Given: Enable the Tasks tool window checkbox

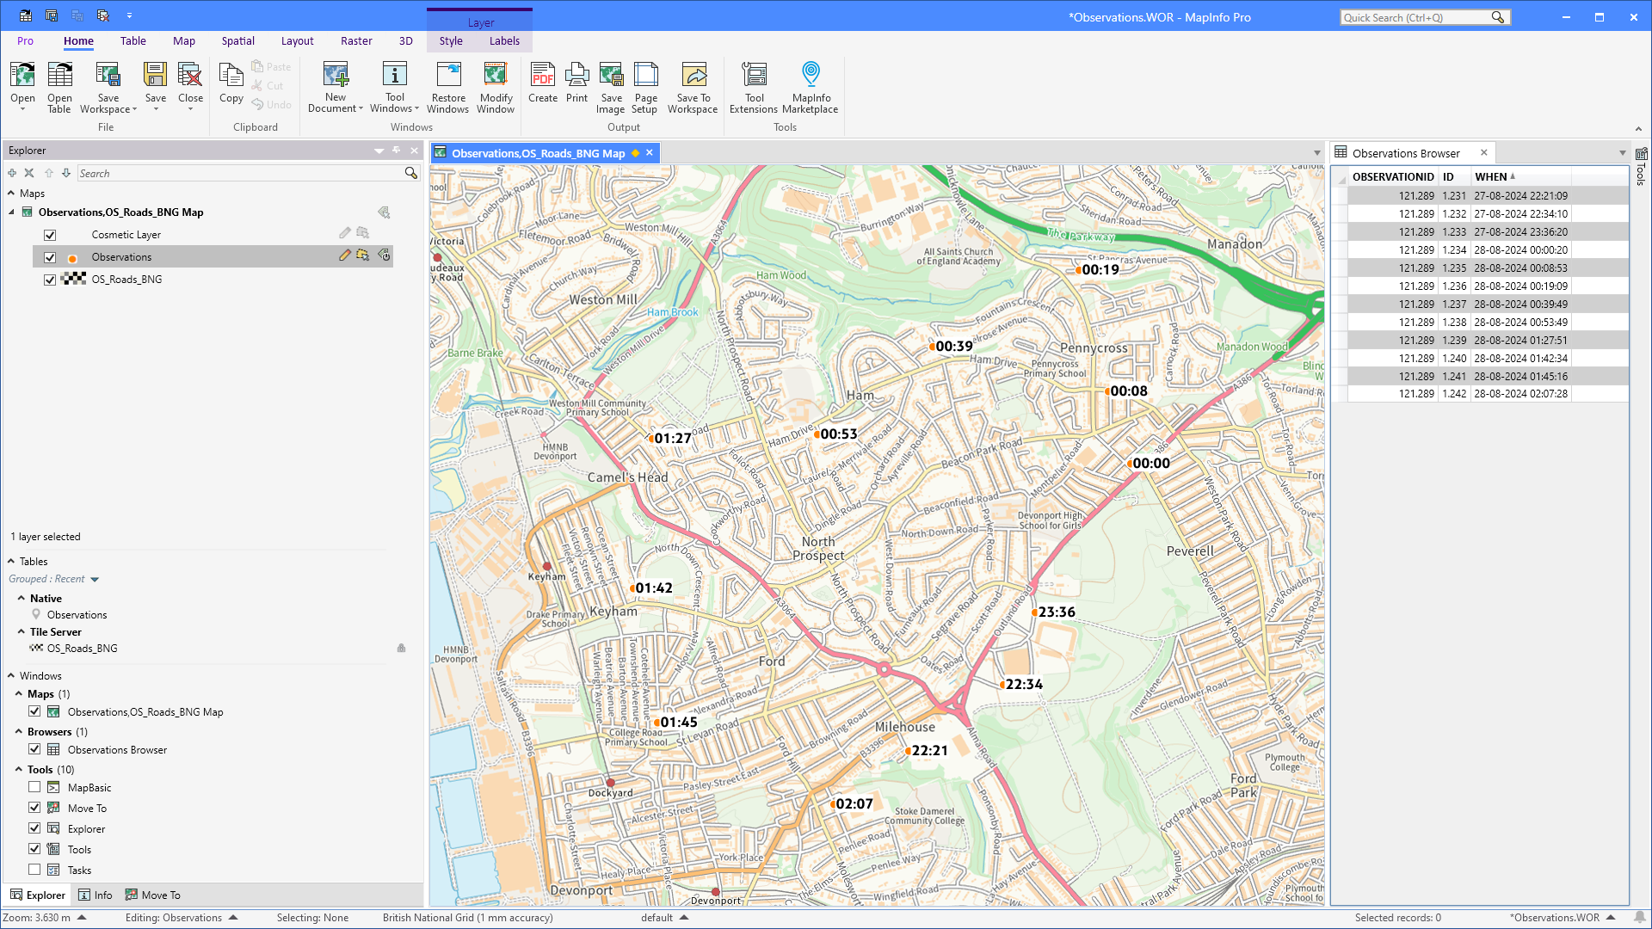Looking at the screenshot, I should click(x=34, y=870).
